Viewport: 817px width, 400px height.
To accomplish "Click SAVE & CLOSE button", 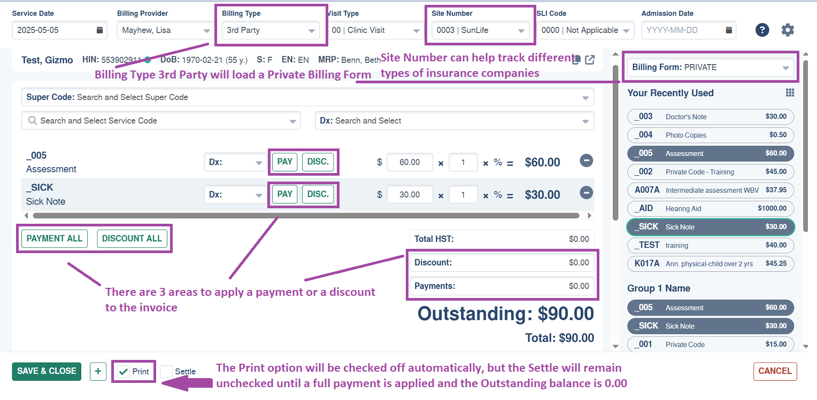I will [x=47, y=371].
